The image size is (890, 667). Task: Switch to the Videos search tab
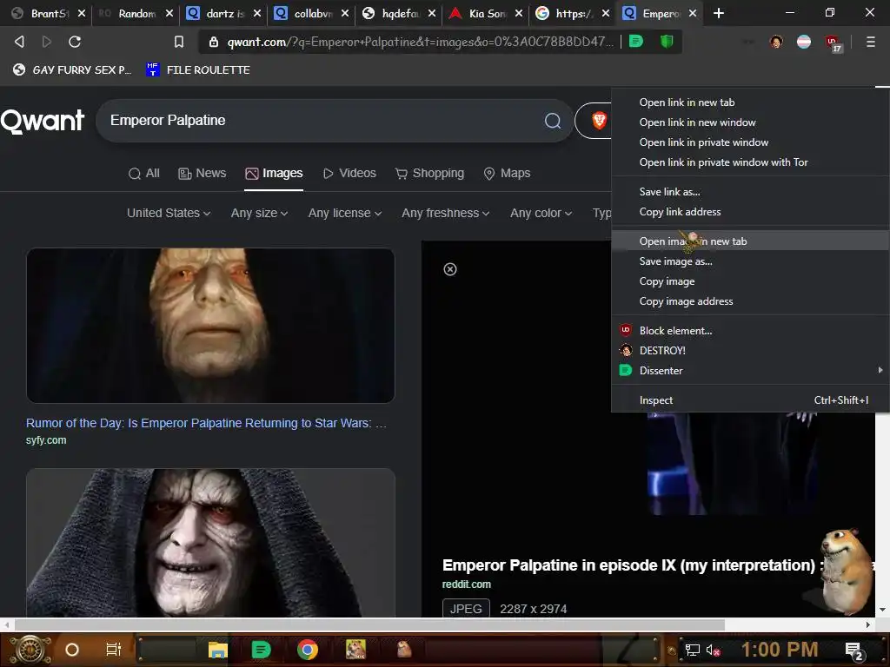coord(349,174)
